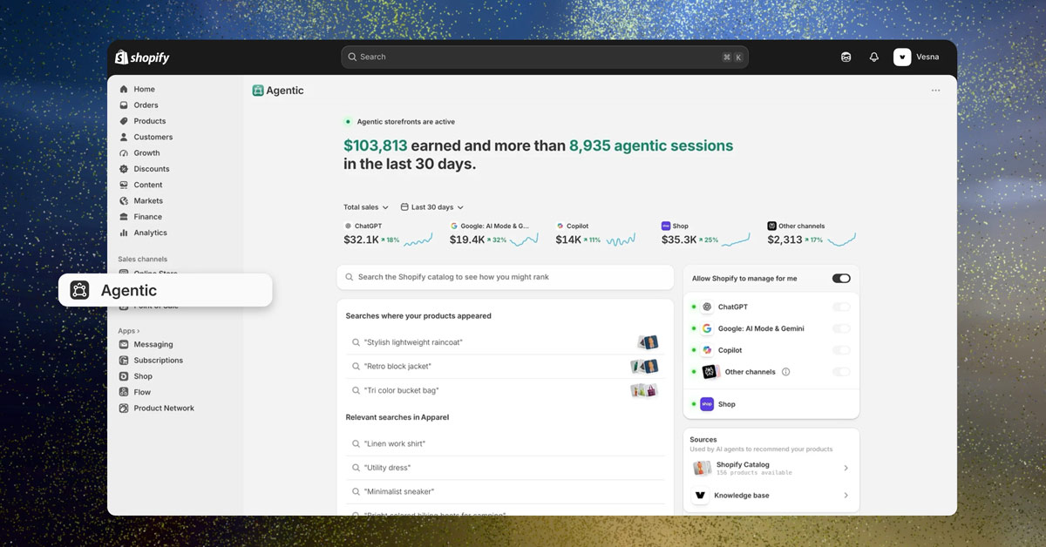Click the Messaging app icon

click(124, 344)
